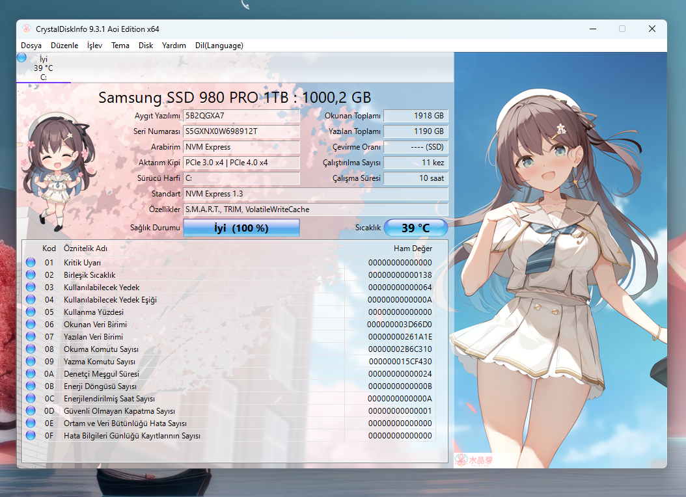Viewport: 686px width, 497px height.
Task: Click the status orb for Kullanma Yüzdesi
Action: [x=31, y=312]
